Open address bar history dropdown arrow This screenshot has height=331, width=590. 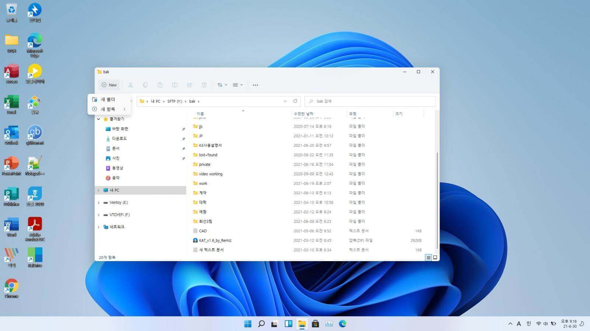coord(285,101)
